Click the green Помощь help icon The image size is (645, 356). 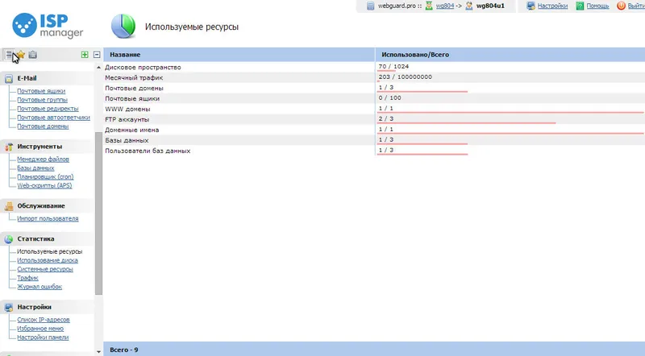coord(580,6)
